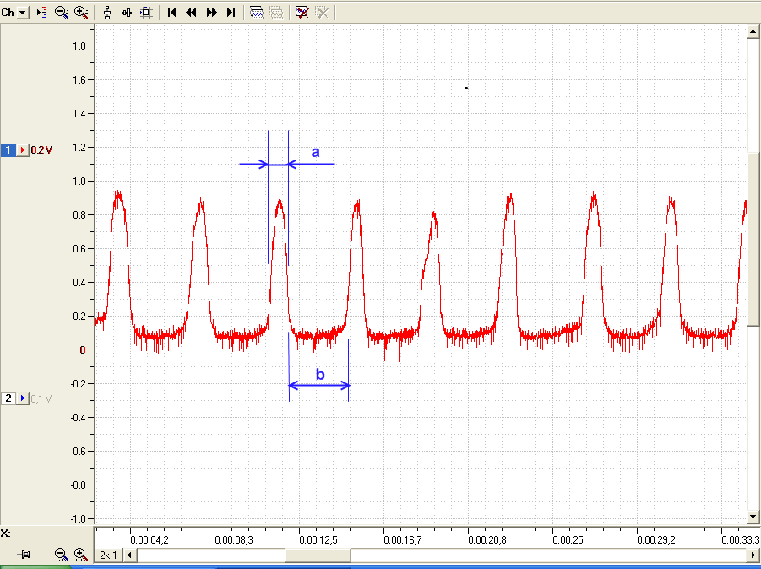Click the vertical scrollbar down arrow

tap(753, 516)
